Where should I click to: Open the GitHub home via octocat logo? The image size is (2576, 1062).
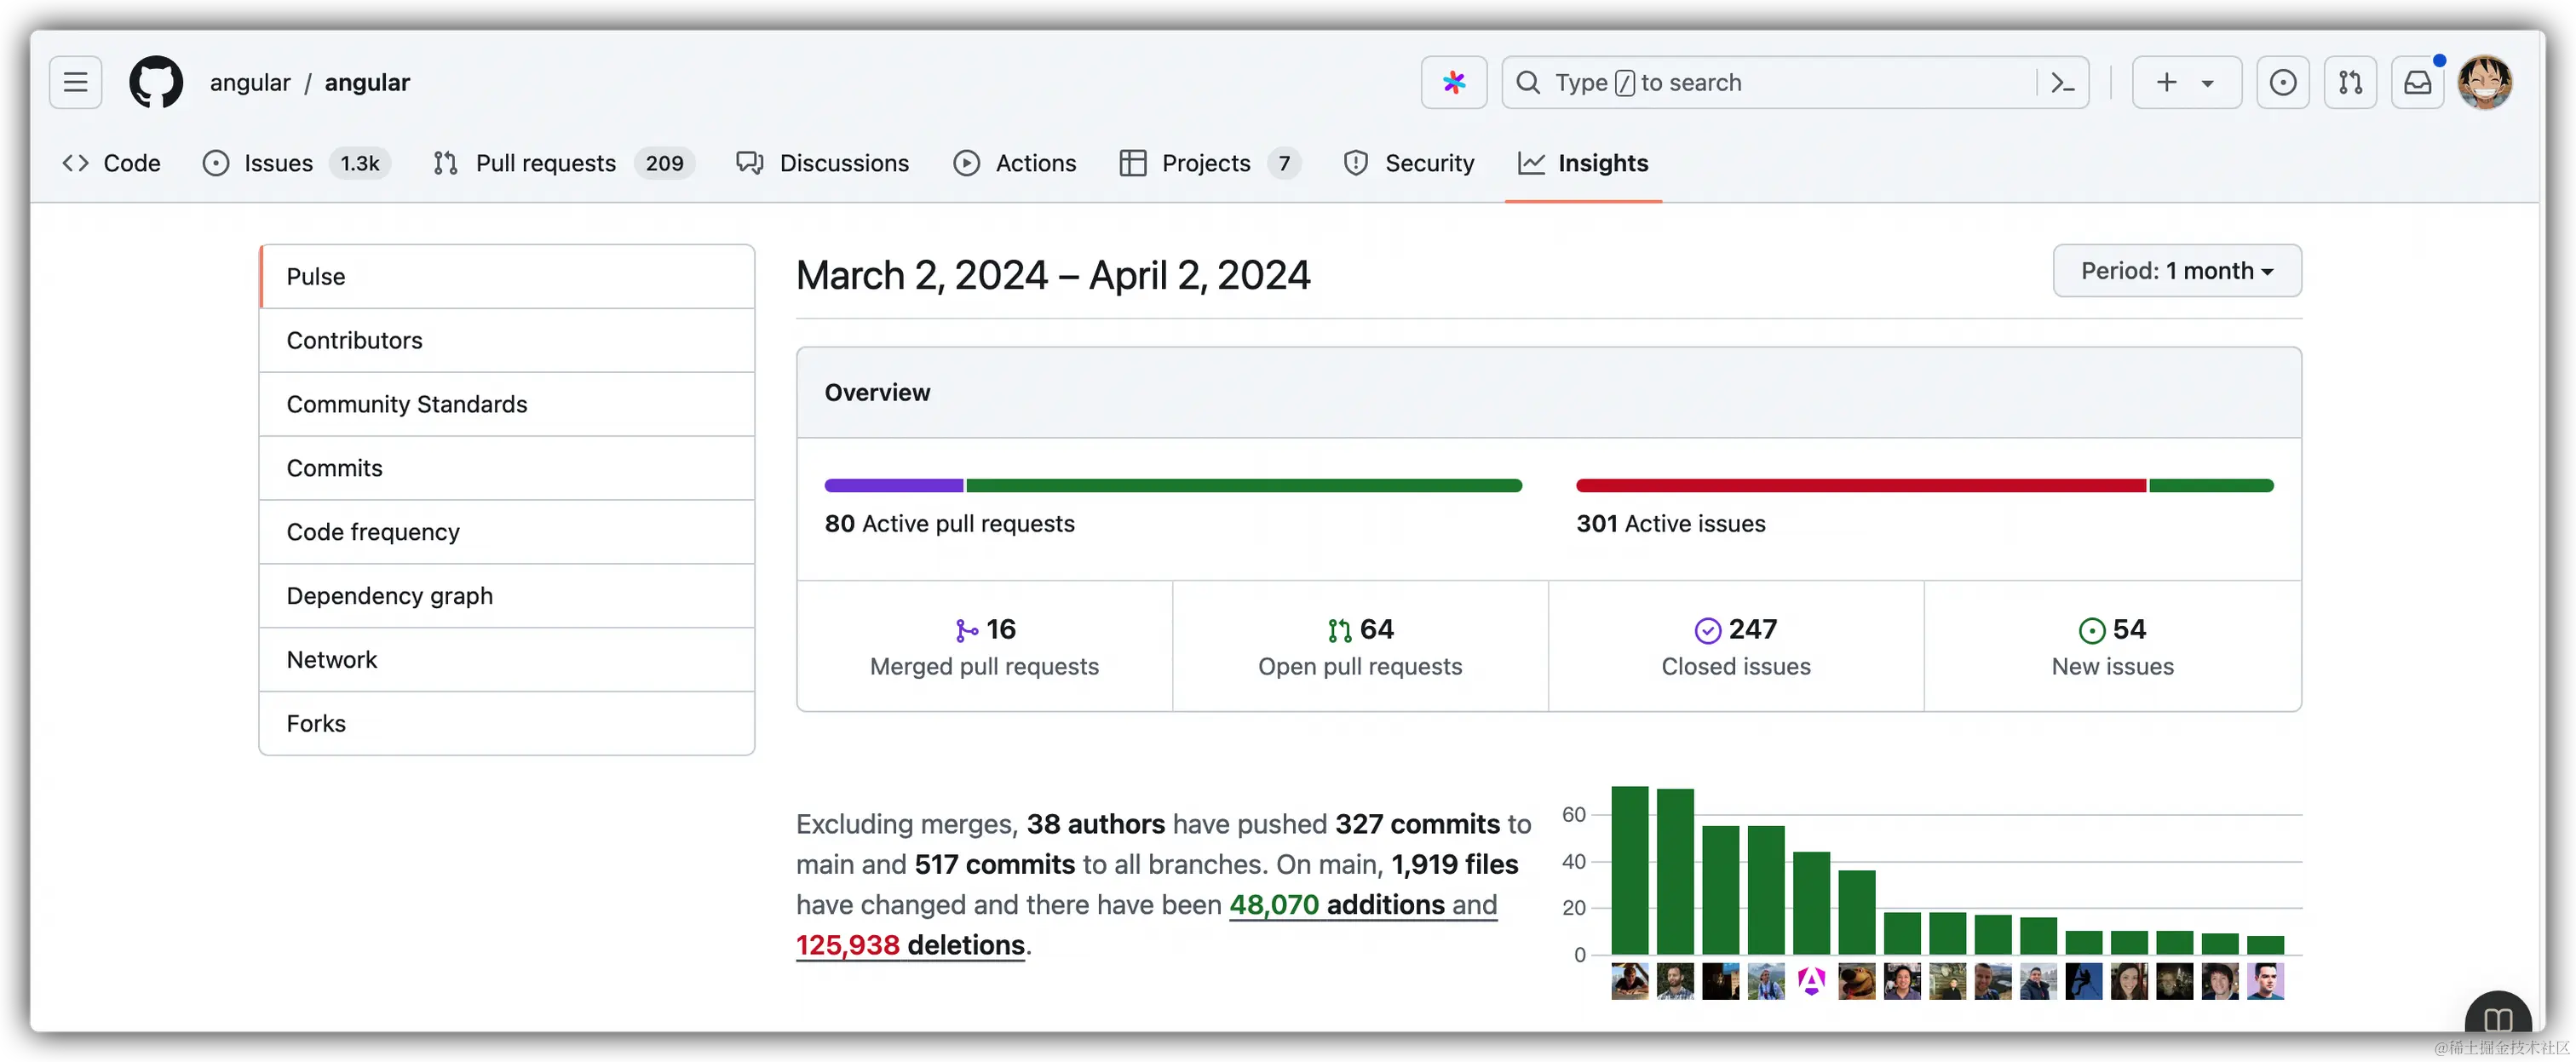point(156,82)
